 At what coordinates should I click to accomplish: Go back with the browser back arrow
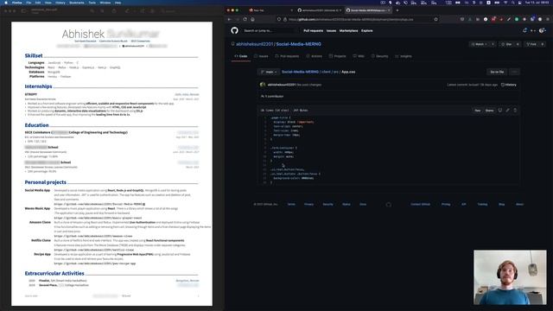229,19
